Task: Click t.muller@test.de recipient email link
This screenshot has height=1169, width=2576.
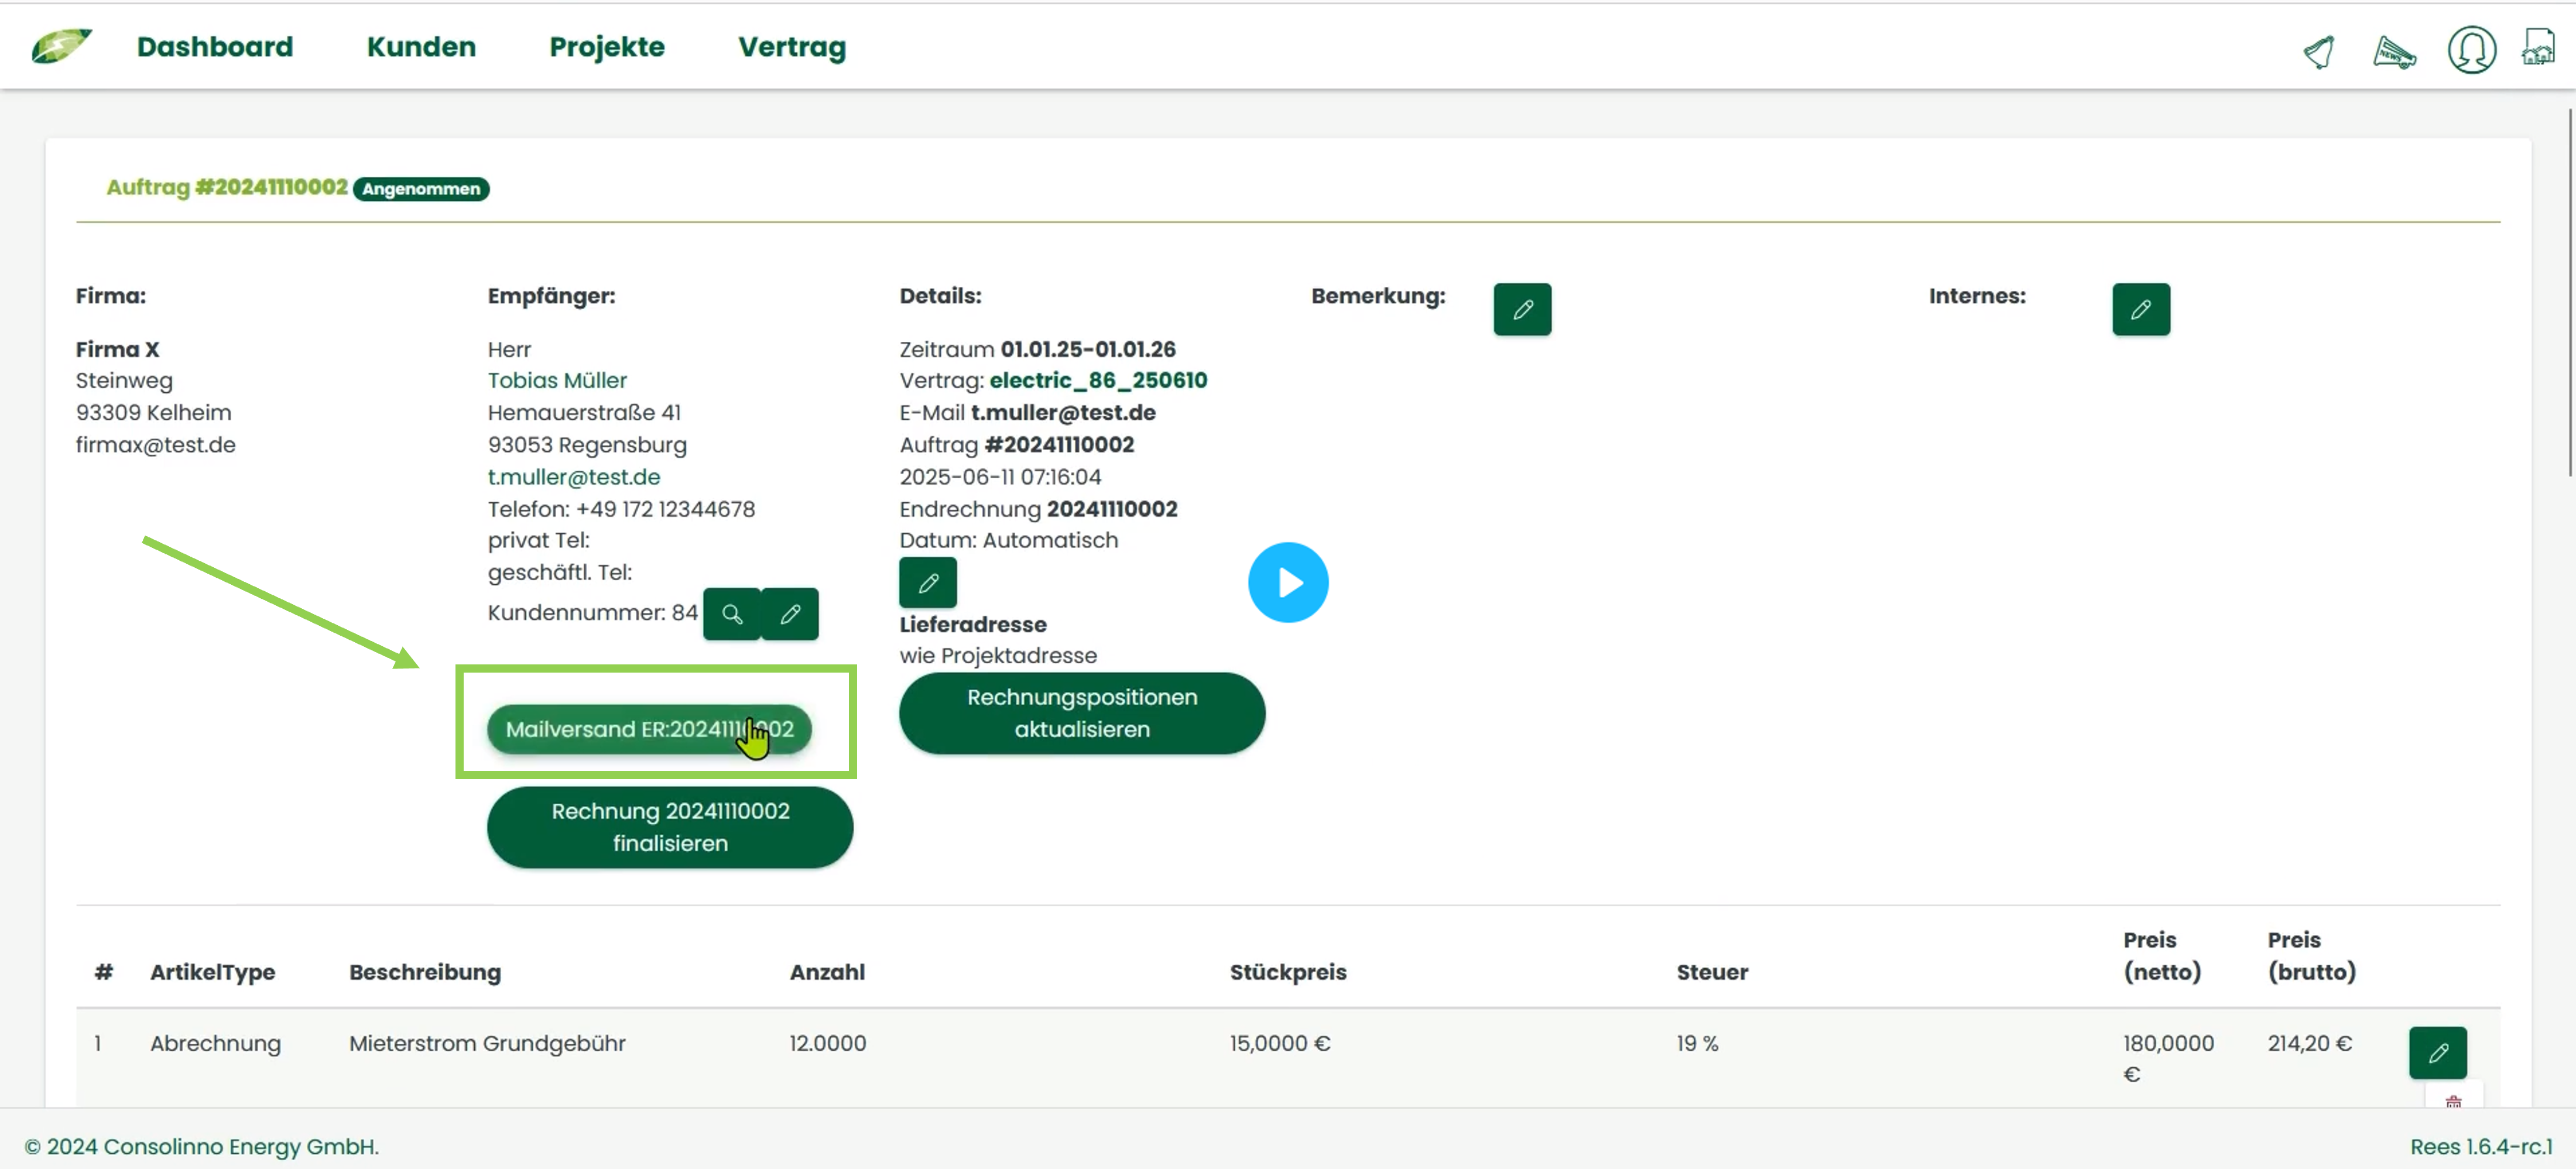Action: tap(574, 477)
